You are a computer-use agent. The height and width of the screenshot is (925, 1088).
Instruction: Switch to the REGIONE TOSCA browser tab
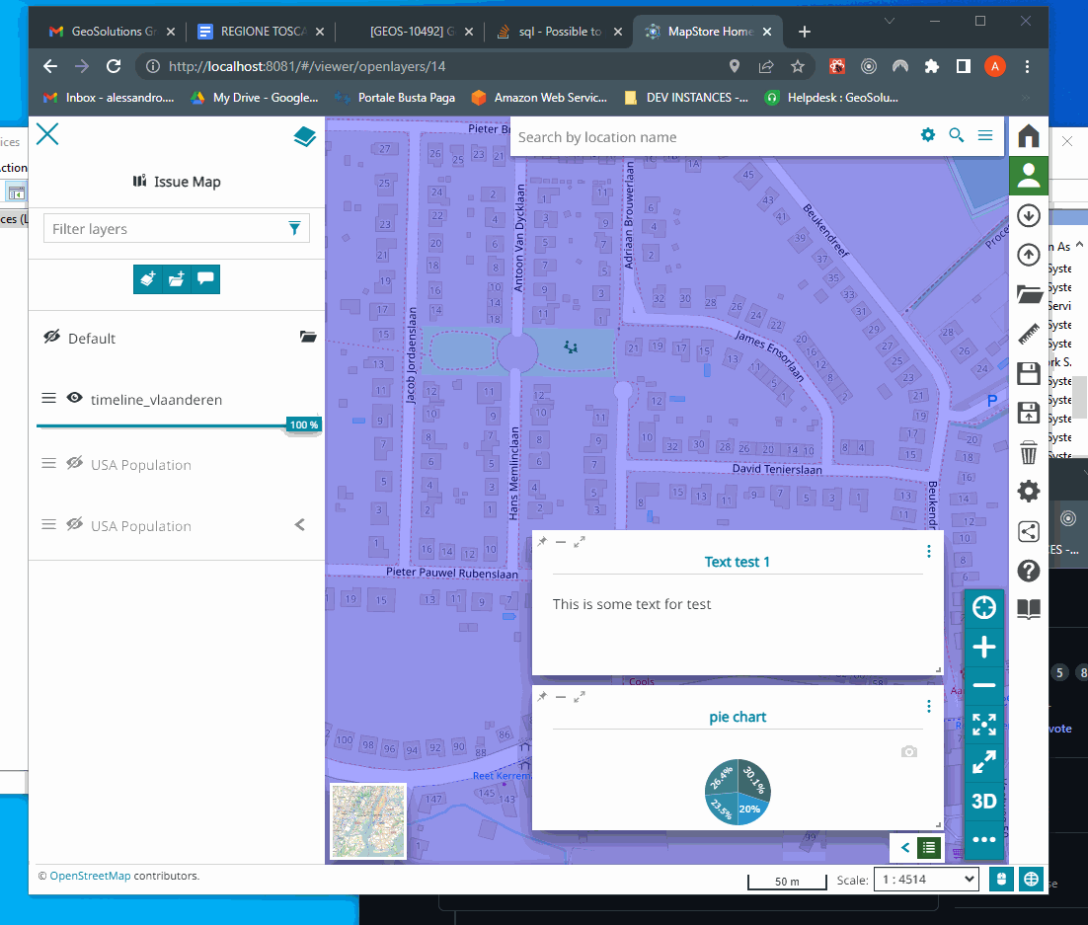261,32
